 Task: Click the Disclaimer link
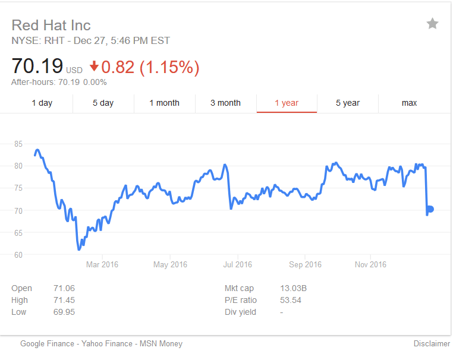click(432, 343)
